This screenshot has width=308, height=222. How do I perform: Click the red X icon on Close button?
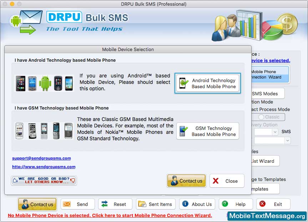point(216,181)
